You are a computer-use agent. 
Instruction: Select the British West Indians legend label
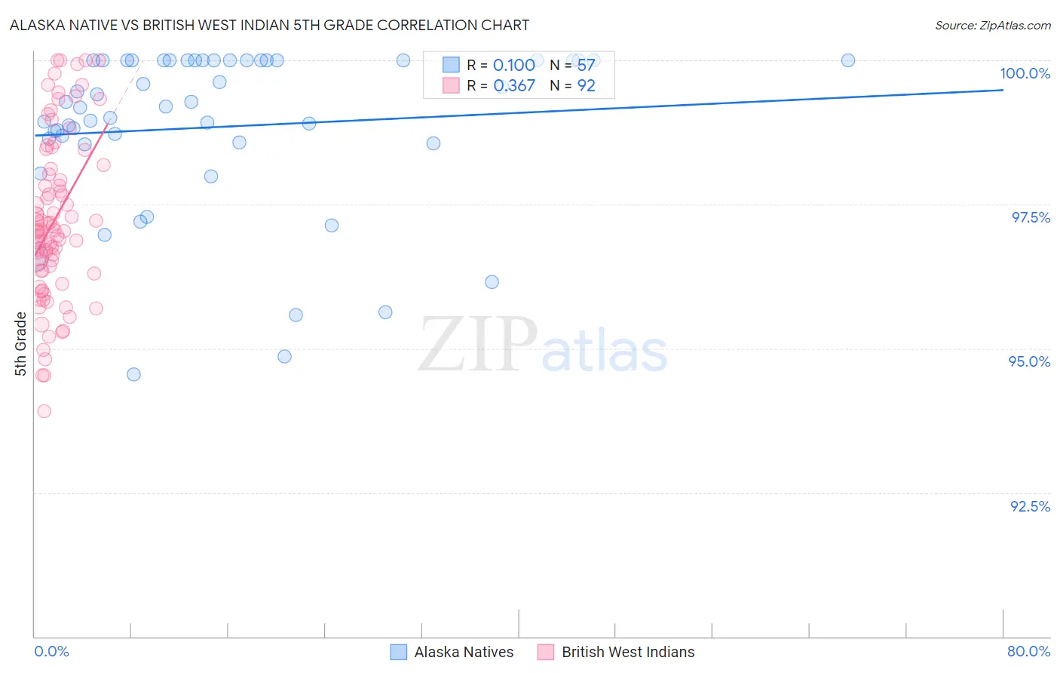pyautogui.click(x=628, y=652)
